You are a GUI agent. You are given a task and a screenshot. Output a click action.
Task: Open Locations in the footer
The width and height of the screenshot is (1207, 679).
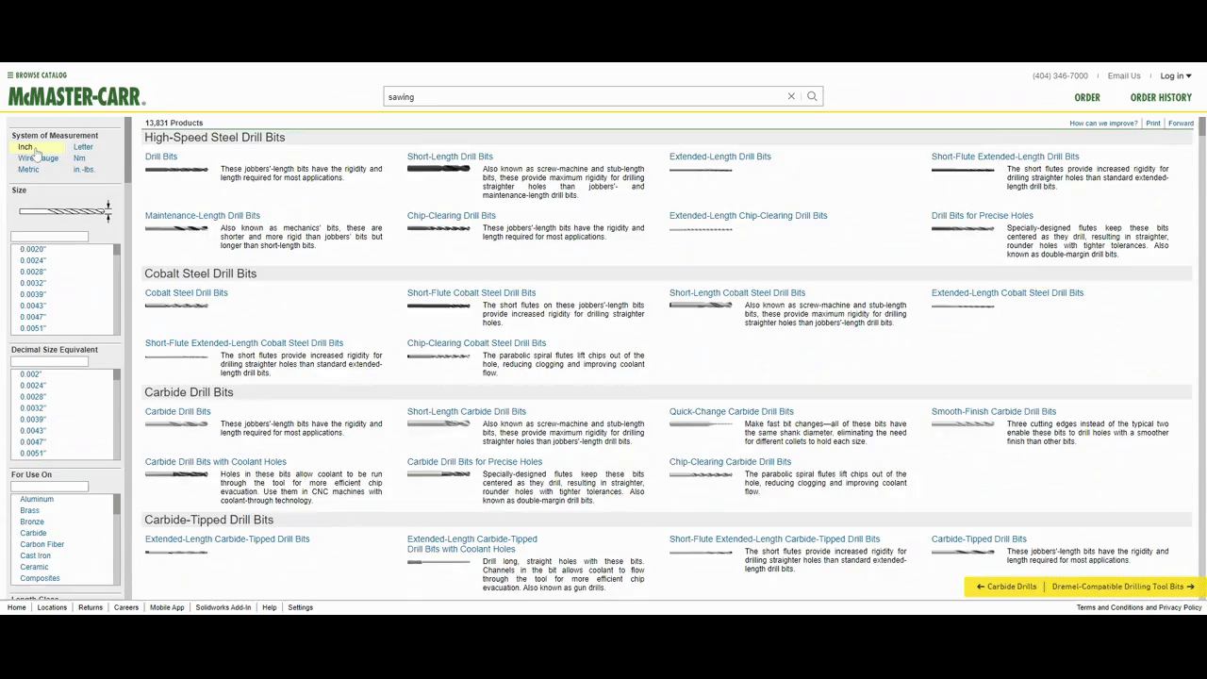52,607
